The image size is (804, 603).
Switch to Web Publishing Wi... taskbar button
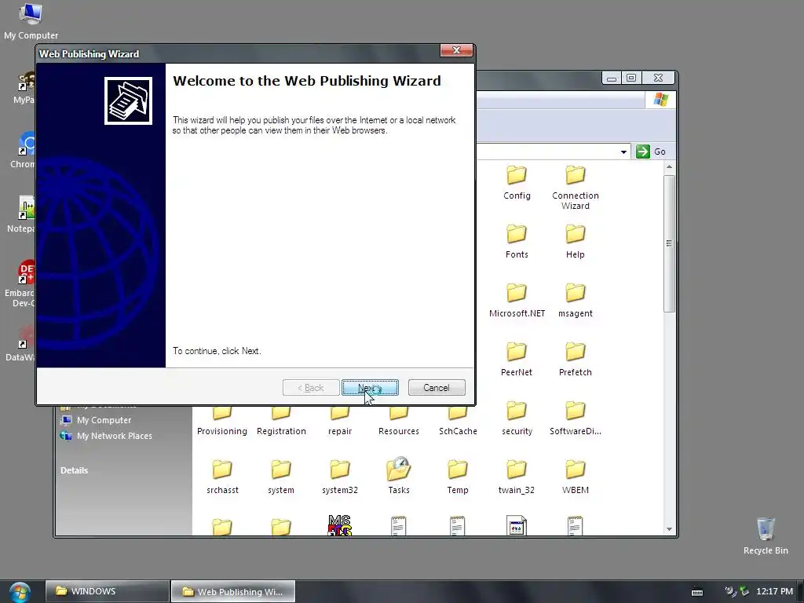[x=232, y=591]
